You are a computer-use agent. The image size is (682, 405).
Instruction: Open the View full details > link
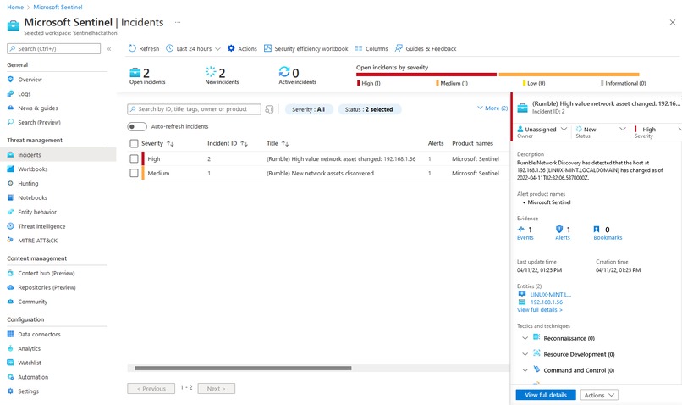(x=539, y=309)
